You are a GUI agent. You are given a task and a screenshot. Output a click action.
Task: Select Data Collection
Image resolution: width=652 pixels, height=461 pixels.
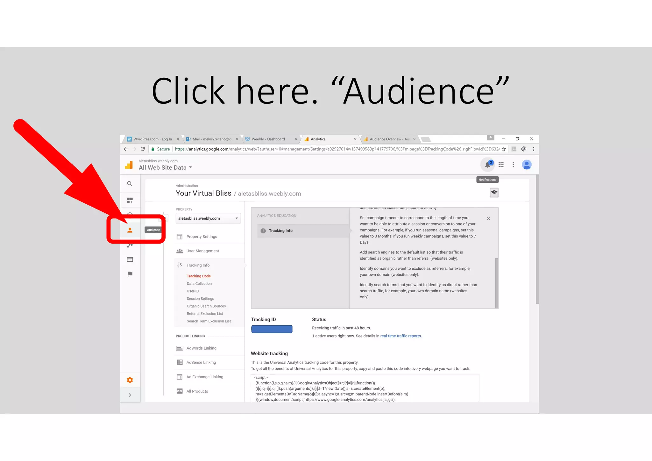(199, 284)
